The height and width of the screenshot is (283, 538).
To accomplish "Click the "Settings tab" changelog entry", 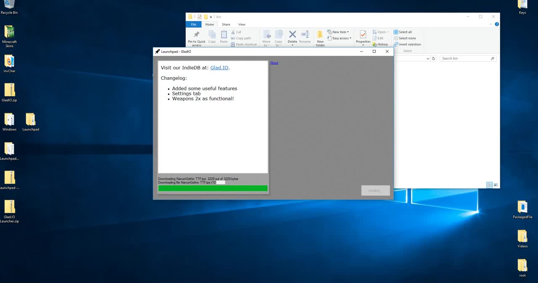I will (186, 94).
